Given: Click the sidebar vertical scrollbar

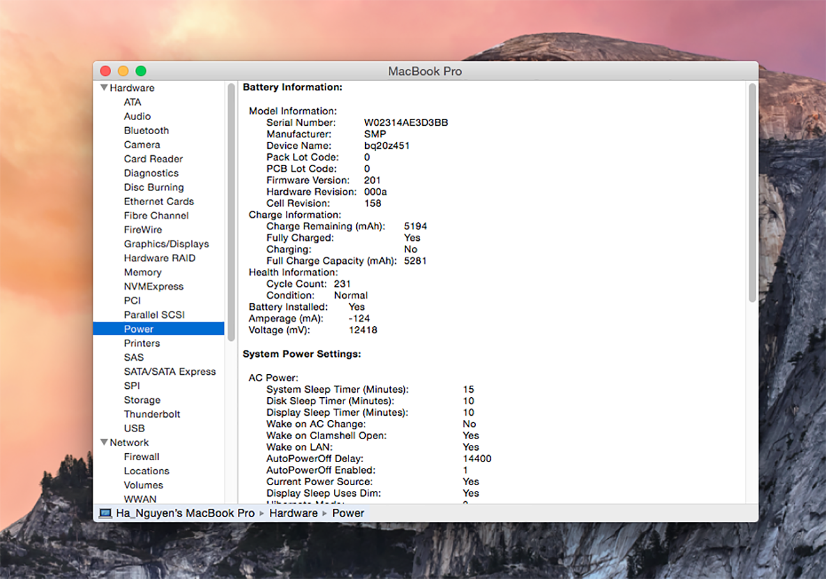Looking at the screenshot, I should 231,211.
